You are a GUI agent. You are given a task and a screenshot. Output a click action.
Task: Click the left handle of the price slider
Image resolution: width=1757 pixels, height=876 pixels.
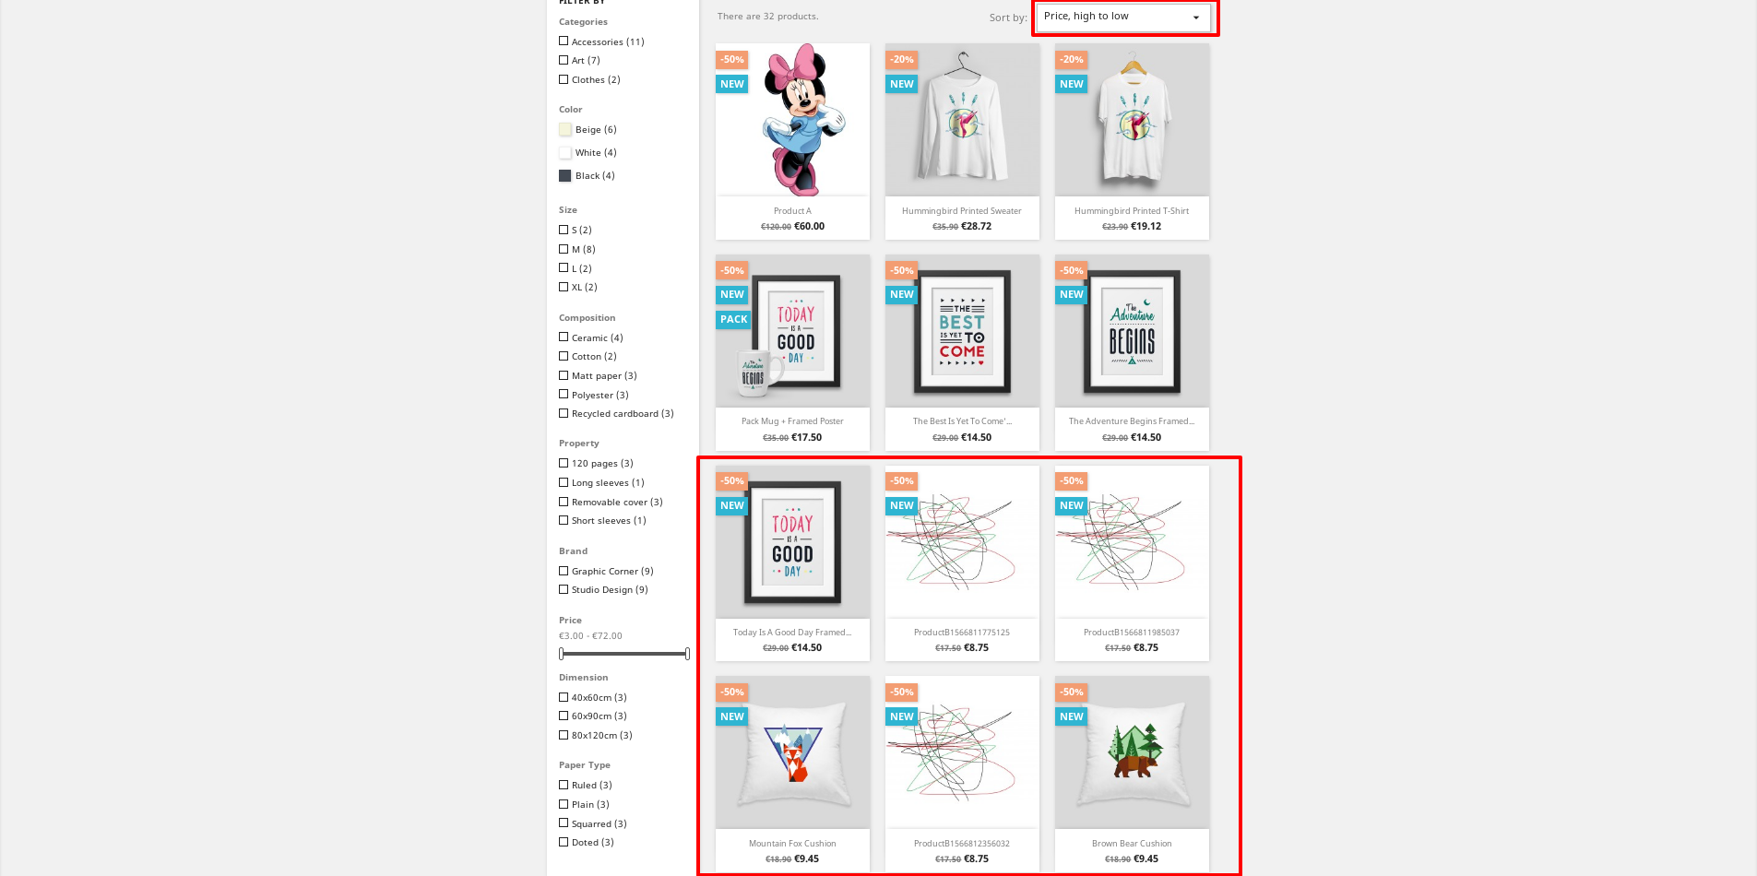pos(561,654)
